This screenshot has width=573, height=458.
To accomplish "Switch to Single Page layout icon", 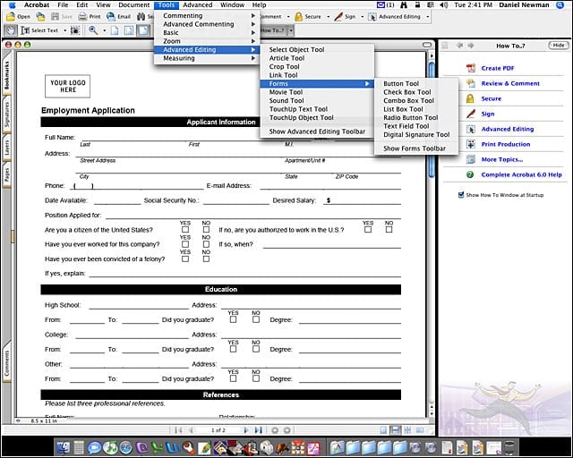I will tap(383, 430).
